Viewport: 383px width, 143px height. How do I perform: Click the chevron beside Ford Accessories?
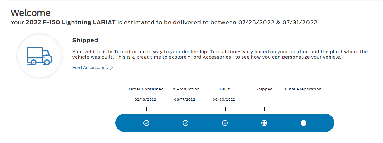click(111, 68)
